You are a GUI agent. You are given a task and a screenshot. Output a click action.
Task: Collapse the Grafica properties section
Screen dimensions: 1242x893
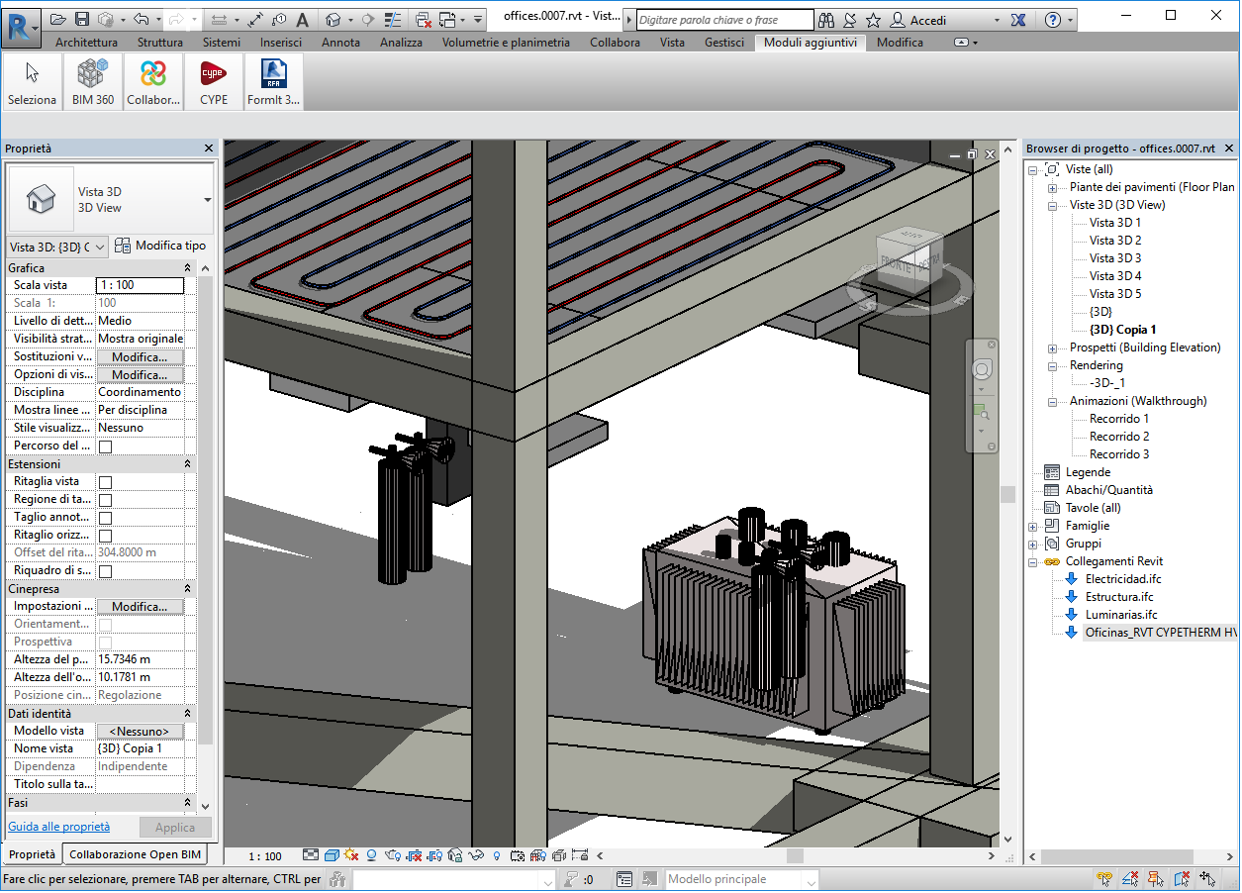pyautogui.click(x=187, y=268)
